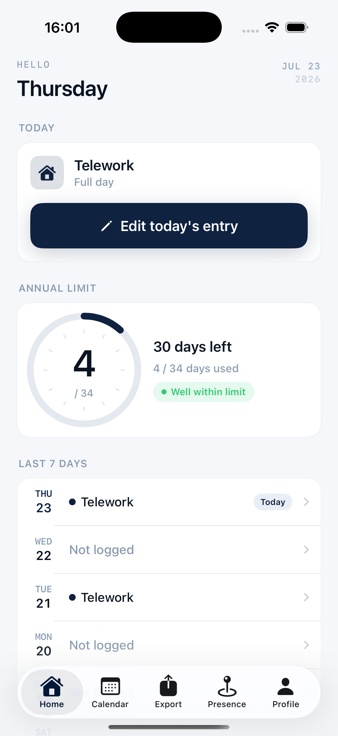Tap the Telework house icon
338x736 pixels.
coord(47,173)
